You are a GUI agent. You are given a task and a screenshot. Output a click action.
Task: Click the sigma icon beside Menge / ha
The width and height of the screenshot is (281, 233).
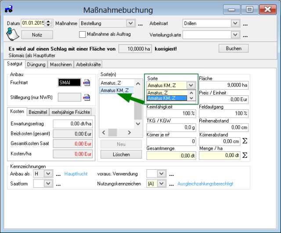[245, 155]
